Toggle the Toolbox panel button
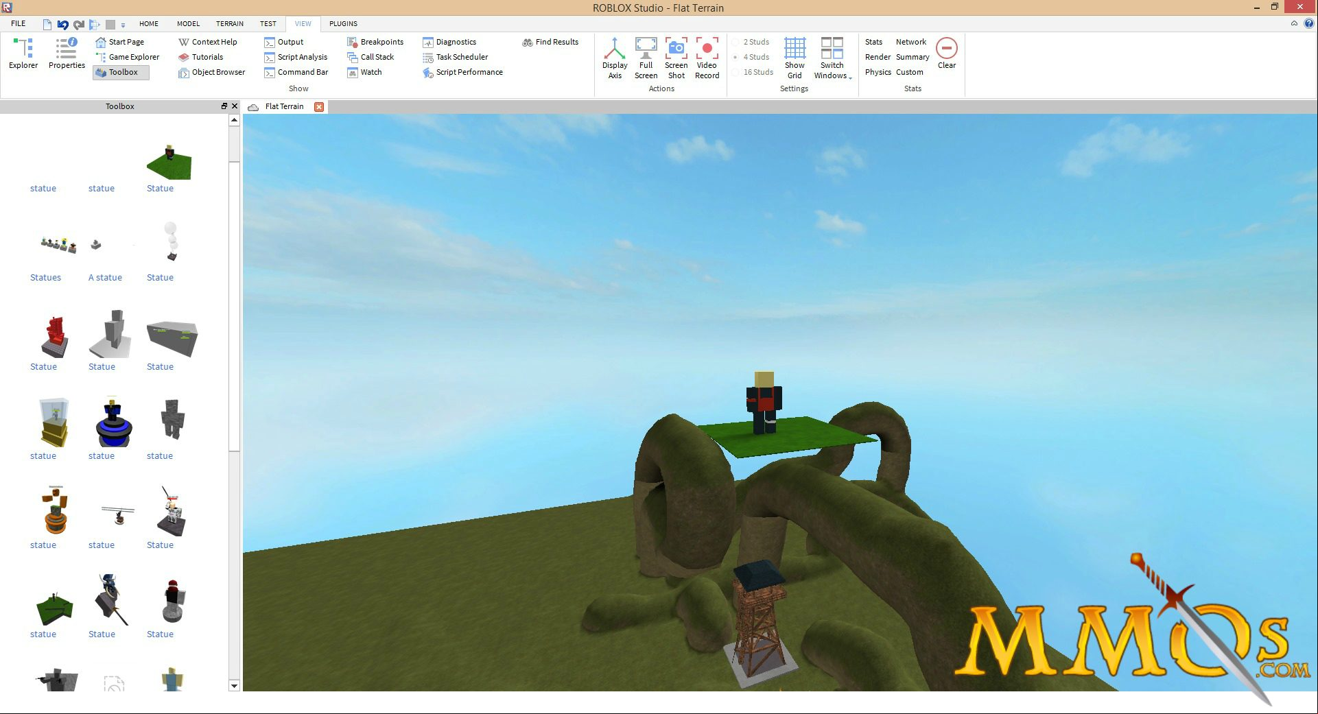This screenshot has height=714, width=1318. [121, 72]
